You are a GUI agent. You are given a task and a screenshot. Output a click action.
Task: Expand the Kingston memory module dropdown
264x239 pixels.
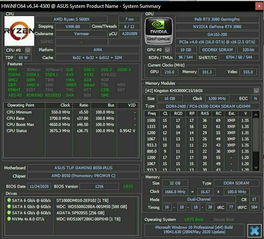click(x=256, y=91)
